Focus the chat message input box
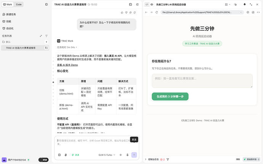This screenshot has width=263, height=164. (93, 143)
